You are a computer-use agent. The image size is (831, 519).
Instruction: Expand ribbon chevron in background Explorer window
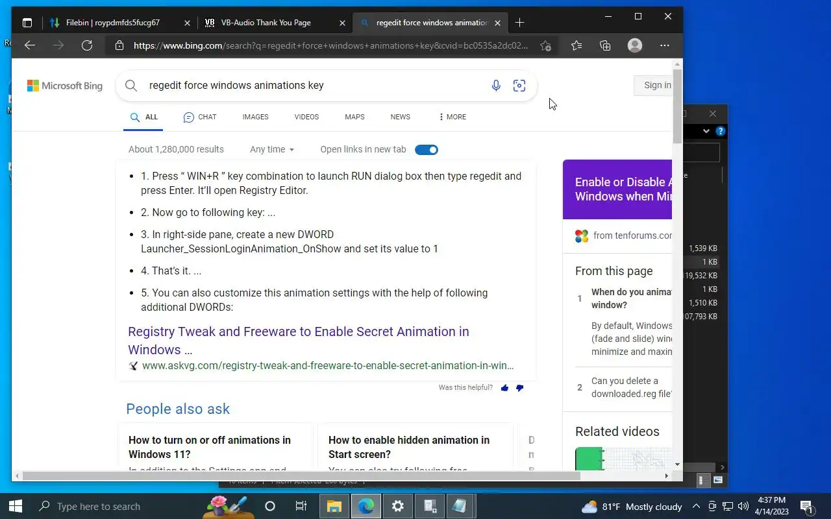(x=706, y=131)
